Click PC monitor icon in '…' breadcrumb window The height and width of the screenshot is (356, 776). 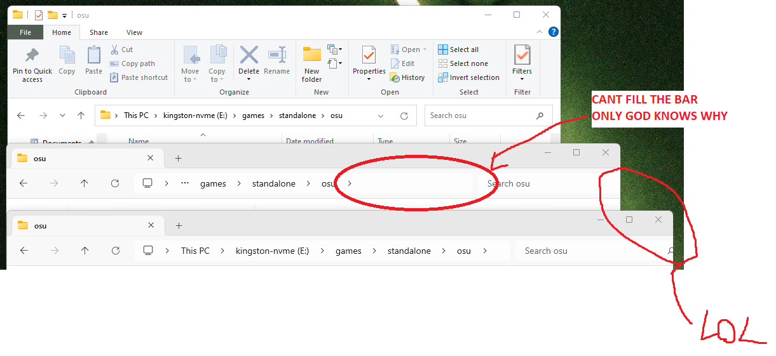[x=147, y=183]
